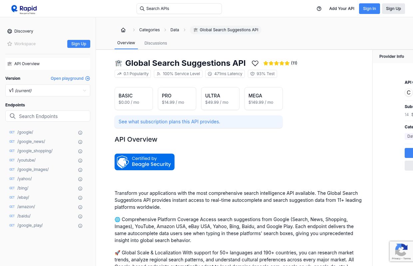Favorite the API with the heart icon

tap(255, 63)
